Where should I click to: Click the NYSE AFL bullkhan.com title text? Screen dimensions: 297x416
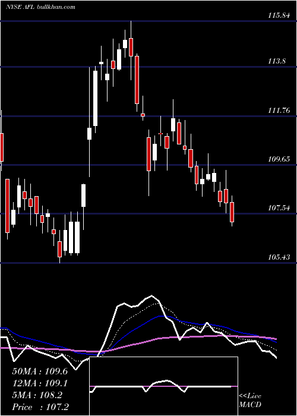tap(40, 7)
